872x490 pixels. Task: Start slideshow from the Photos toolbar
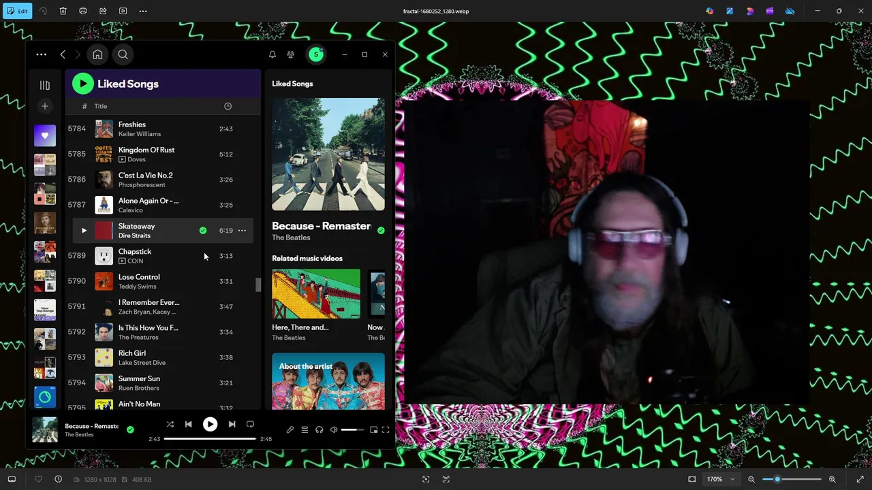(x=123, y=11)
